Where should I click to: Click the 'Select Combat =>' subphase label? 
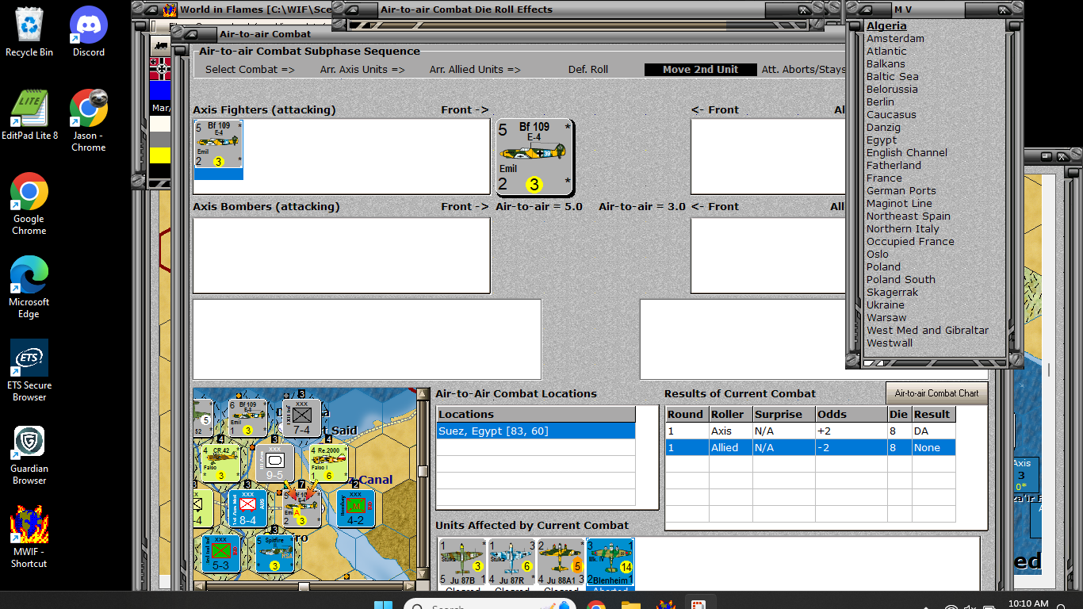pyautogui.click(x=250, y=69)
